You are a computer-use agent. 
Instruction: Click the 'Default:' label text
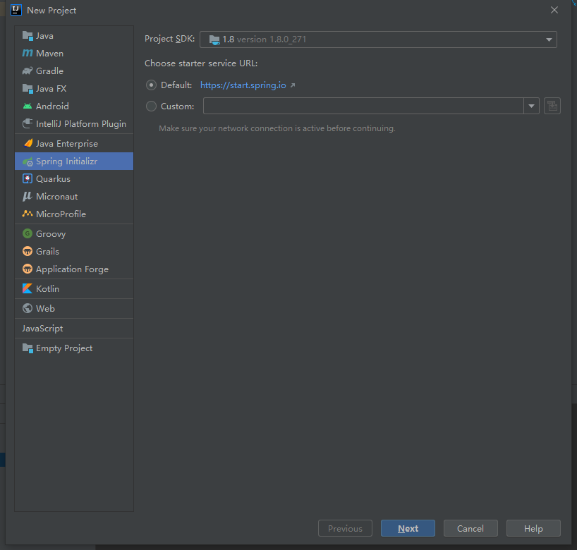pos(176,85)
